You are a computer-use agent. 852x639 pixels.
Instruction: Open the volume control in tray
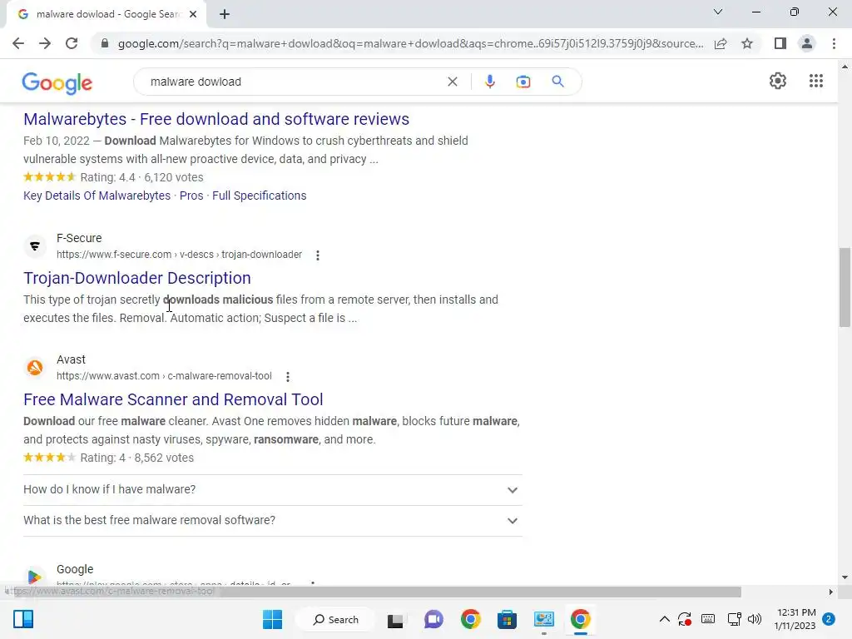(754, 619)
